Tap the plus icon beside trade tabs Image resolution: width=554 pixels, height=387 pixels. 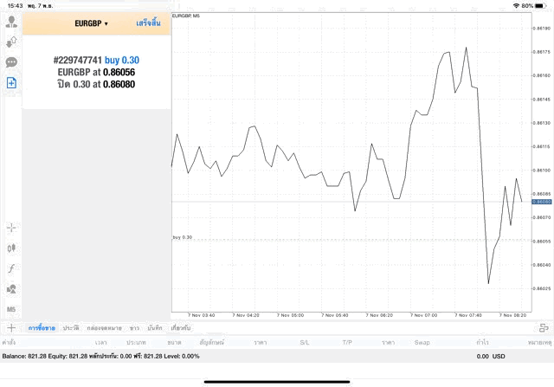[x=11, y=328]
